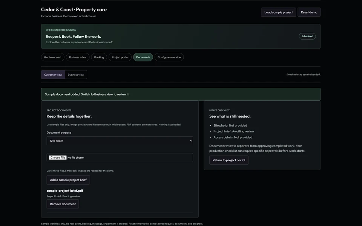Click the 'Document purpose' label
Image resolution: width=362 pixels, height=226 pixels.
(59, 133)
